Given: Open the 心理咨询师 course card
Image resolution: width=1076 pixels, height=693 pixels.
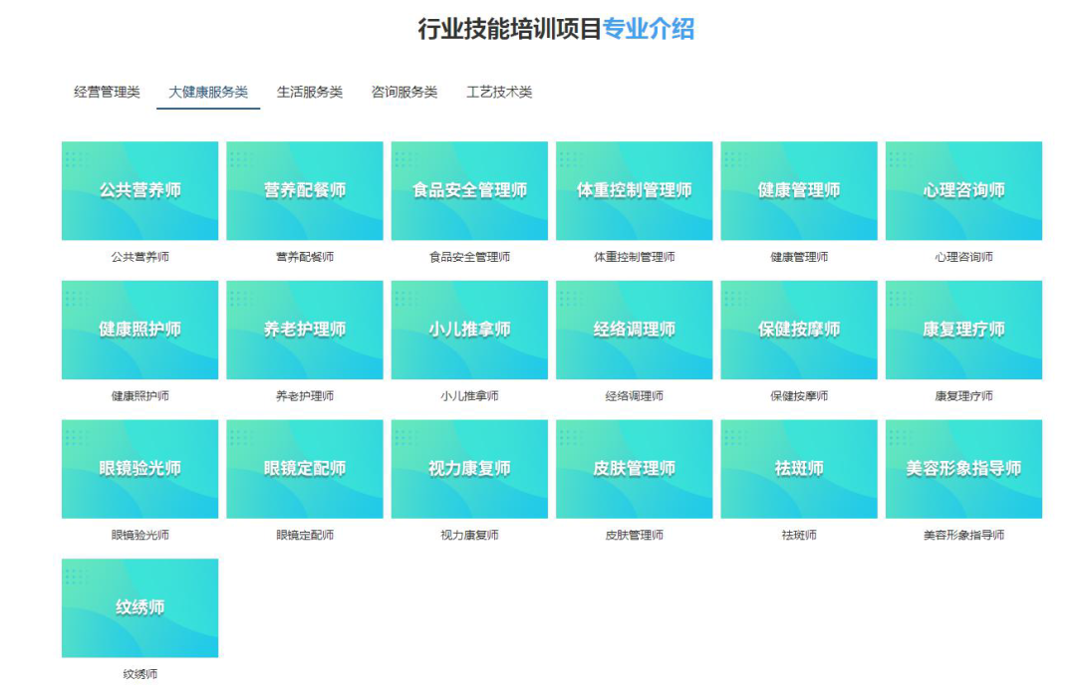Looking at the screenshot, I should coord(963,190).
